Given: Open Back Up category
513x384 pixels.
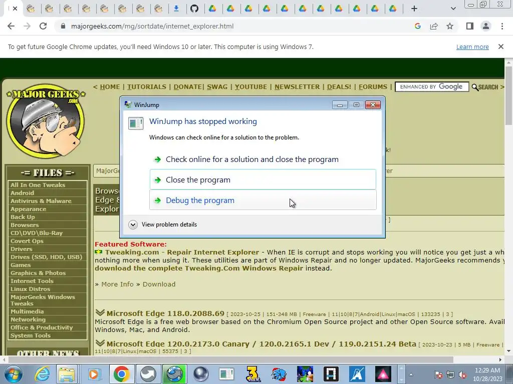Looking at the screenshot, I should point(23,217).
